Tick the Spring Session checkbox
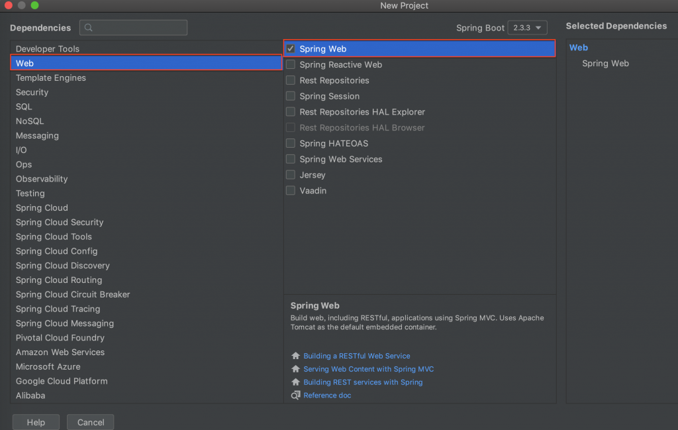 coord(291,96)
